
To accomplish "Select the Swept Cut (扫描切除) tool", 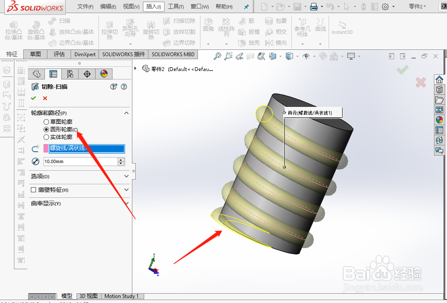I will pos(179,21).
